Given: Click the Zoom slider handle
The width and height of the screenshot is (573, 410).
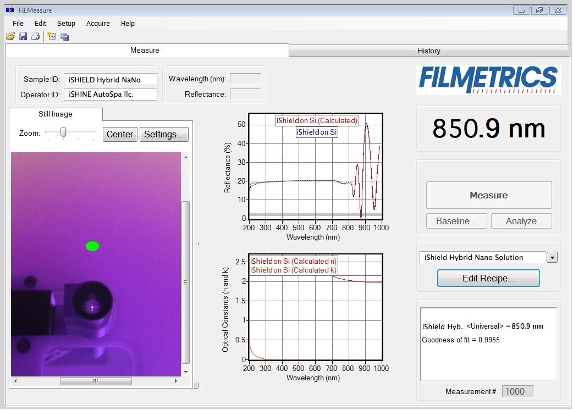Looking at the screenshot, I should point(64,132).
